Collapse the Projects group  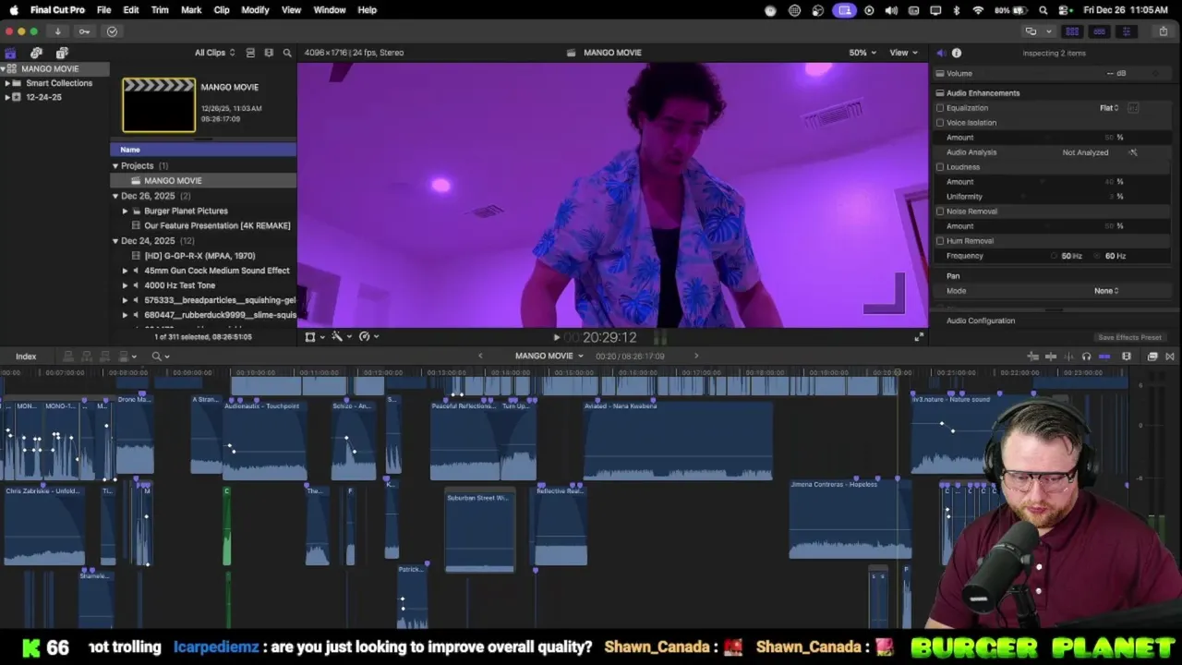[115, 166]
